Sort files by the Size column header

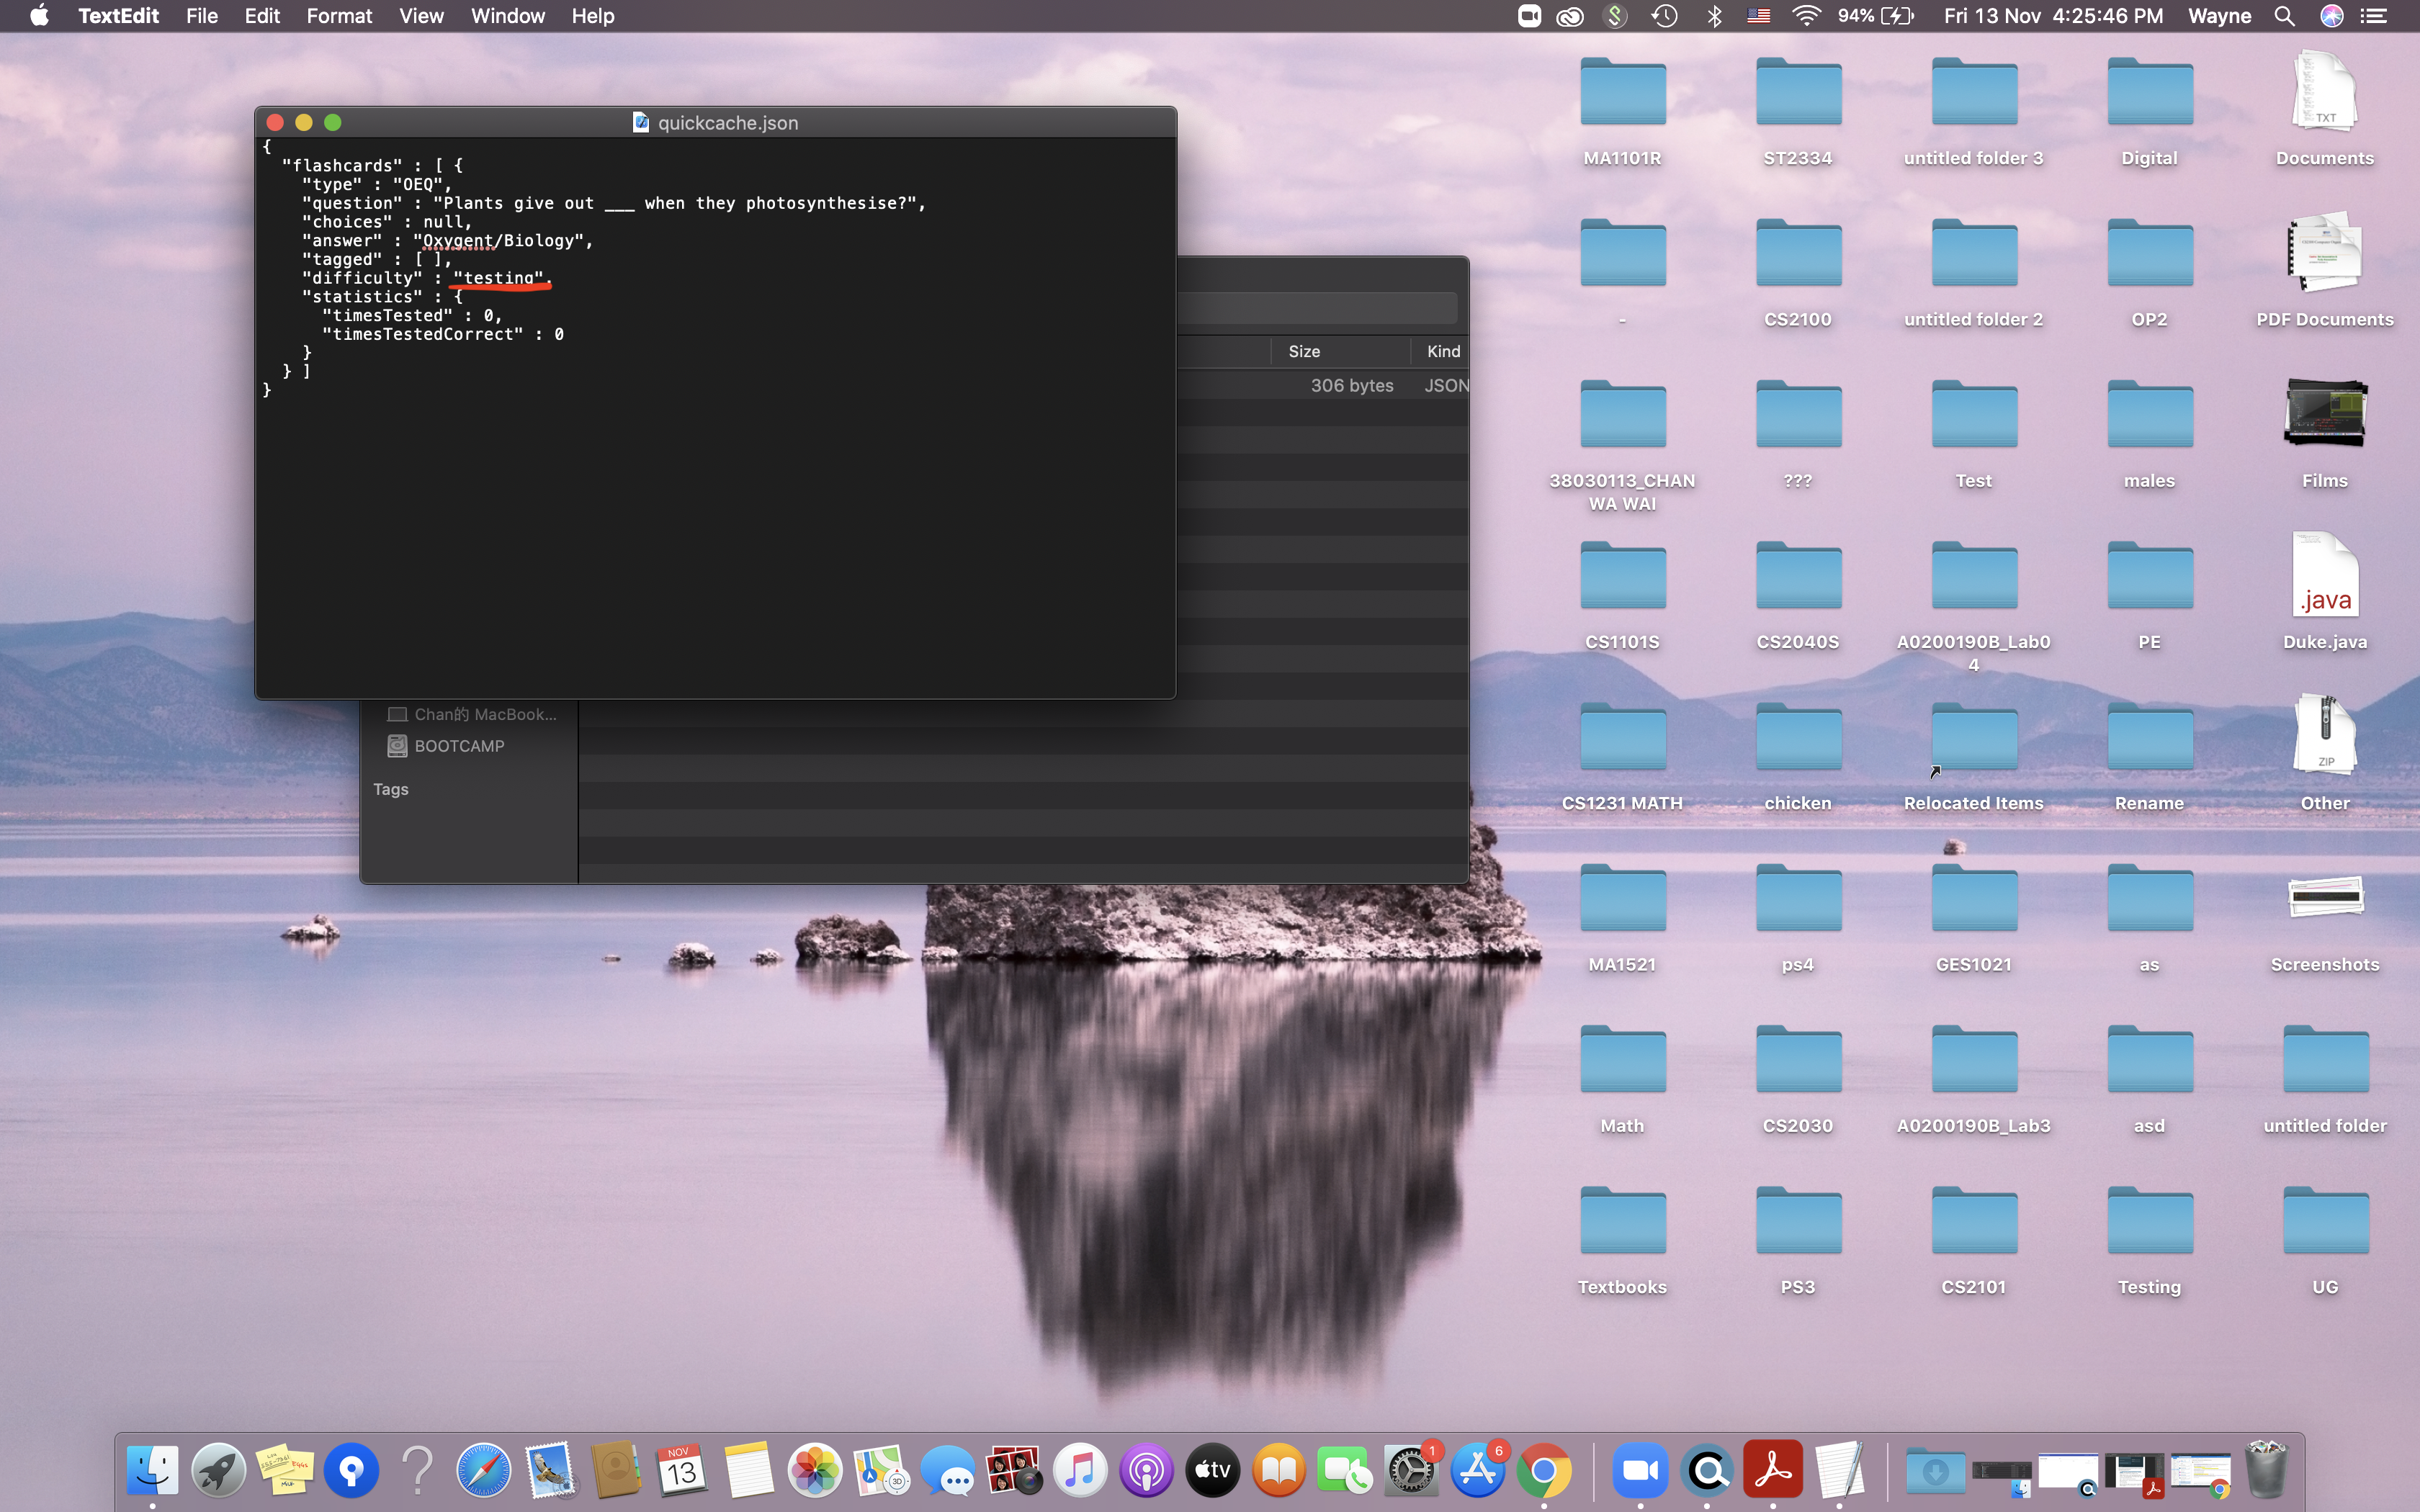[x=1304, y=351]
